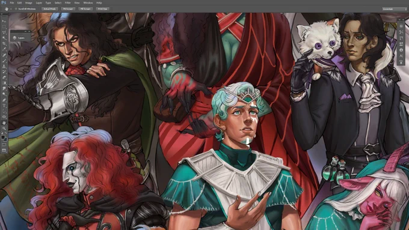Screen dimensions: 409x230
Task: Open the Essentials workspace dropdown
Action: (x=395, y=9)
